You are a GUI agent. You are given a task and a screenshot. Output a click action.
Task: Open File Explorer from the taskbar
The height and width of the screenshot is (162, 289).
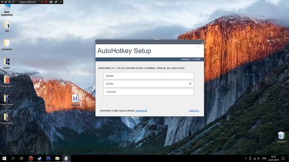point(57,158)
